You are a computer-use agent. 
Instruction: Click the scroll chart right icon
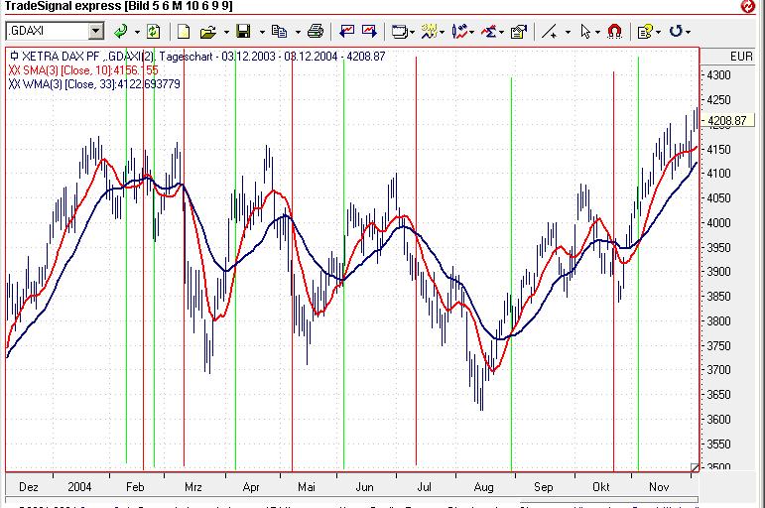point(369,32)
